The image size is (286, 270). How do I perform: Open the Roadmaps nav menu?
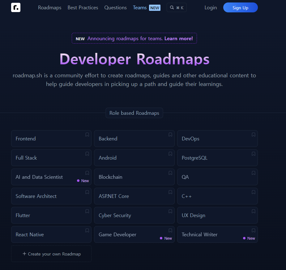(49, 8)
